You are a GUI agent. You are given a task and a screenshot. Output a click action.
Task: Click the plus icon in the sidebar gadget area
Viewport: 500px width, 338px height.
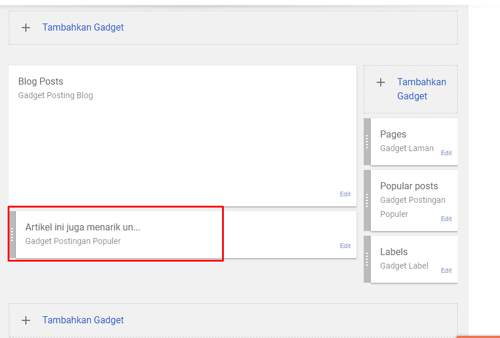click(x=380, y=82)
